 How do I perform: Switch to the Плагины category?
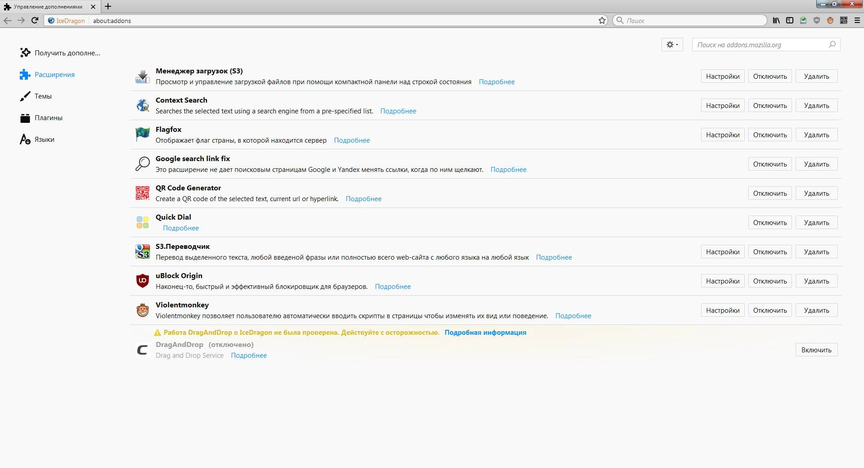coord(41,117)
